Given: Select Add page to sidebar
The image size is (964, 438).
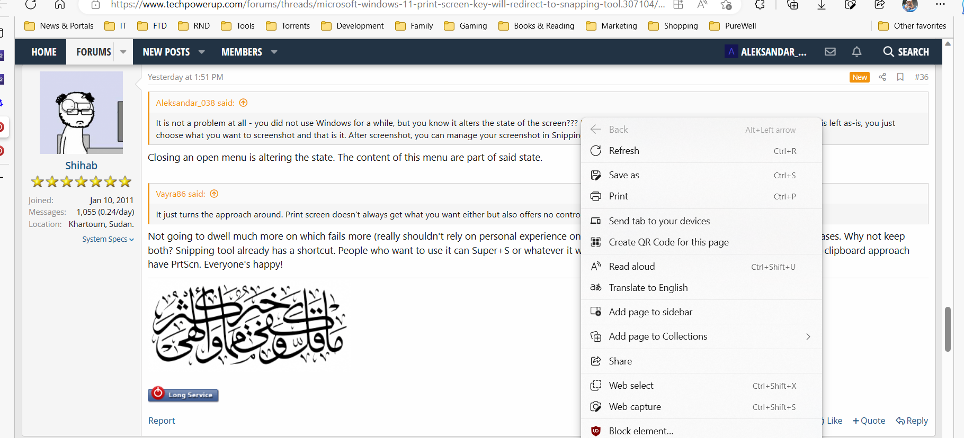Looking at the screenshot, I should point(701,312).
